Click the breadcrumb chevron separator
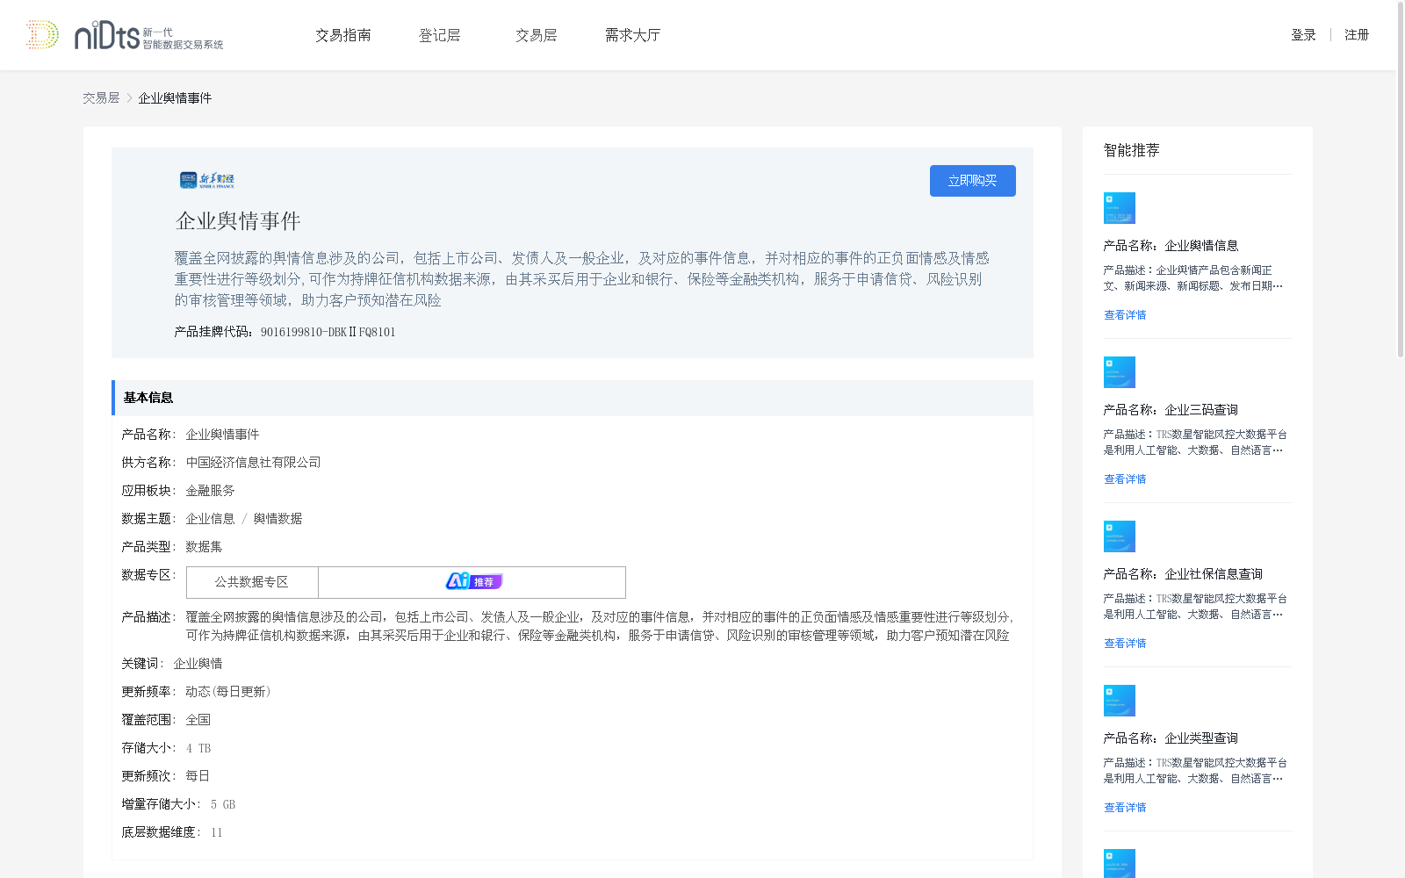Screen dimensions: 1405x878 [x=129, y=98]
